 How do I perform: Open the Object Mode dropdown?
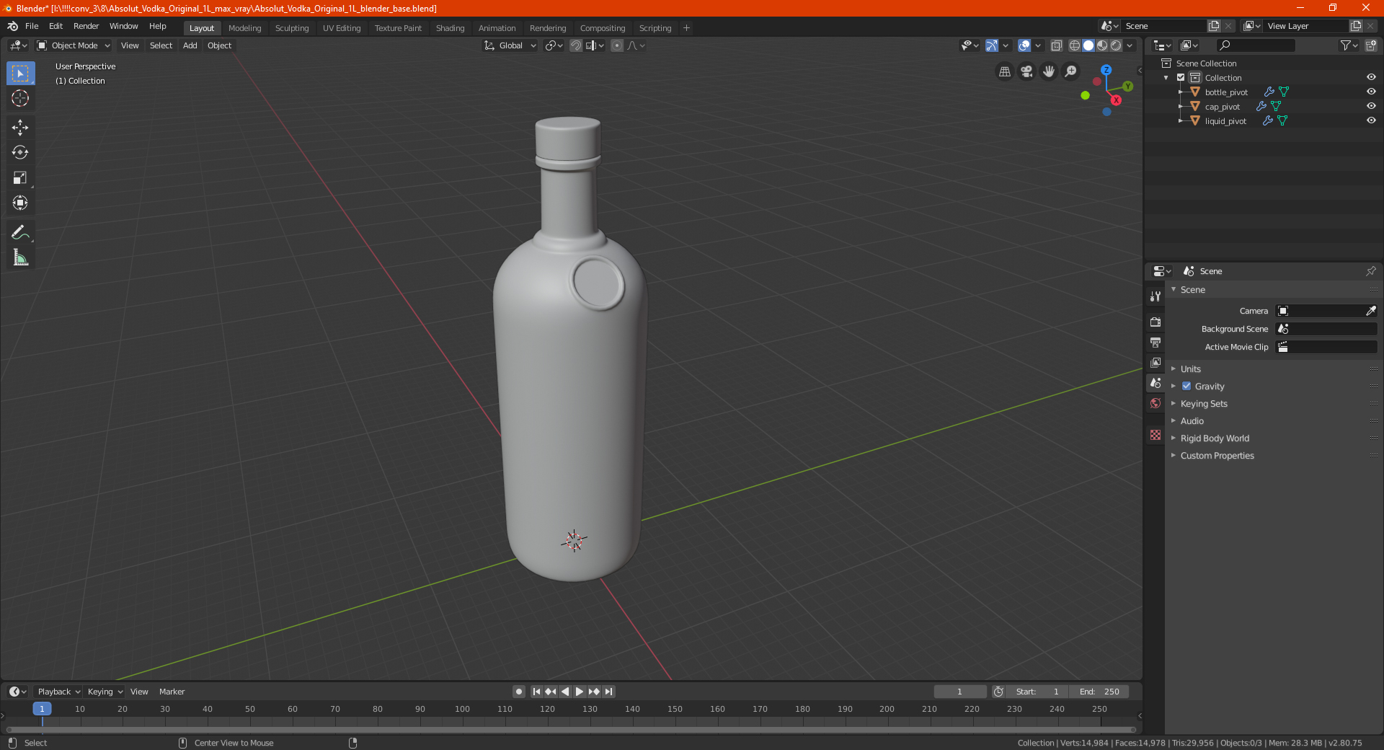pyautogui.click(x=74, y=45)
